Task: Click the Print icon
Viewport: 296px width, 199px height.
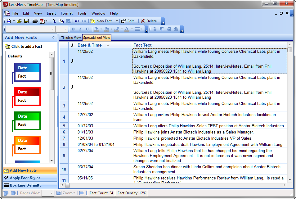Action: [x=35, y=21]
